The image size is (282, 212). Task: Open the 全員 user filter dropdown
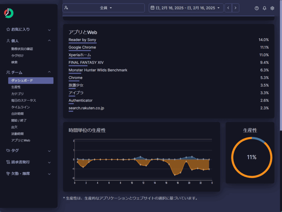click(104, 8)
